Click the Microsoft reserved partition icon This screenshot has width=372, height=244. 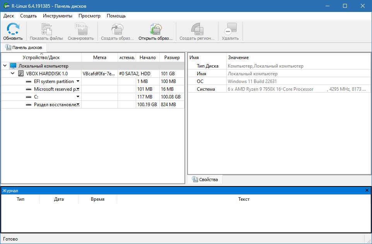(29, 89)
